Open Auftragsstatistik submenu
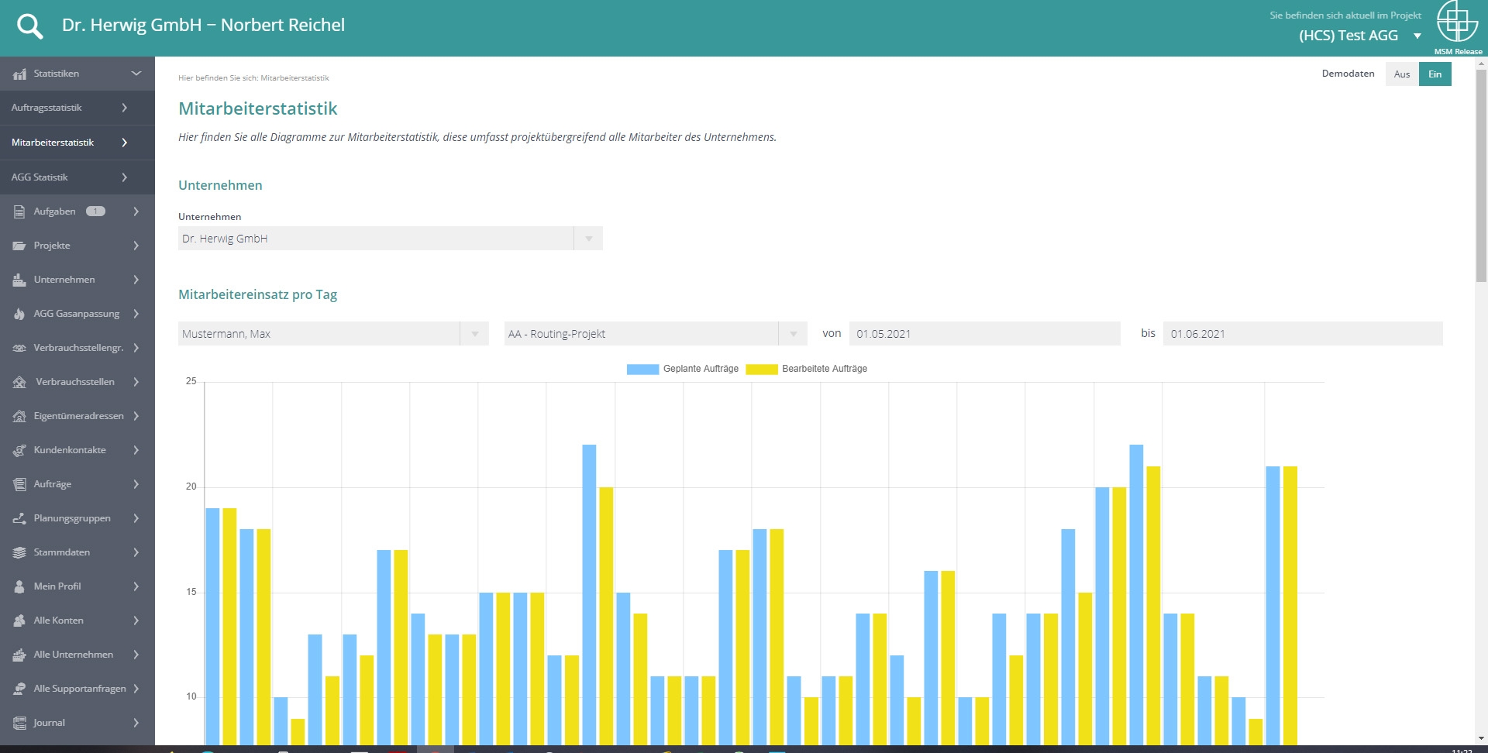This screenshot has height=753, width=1488. 77,108
